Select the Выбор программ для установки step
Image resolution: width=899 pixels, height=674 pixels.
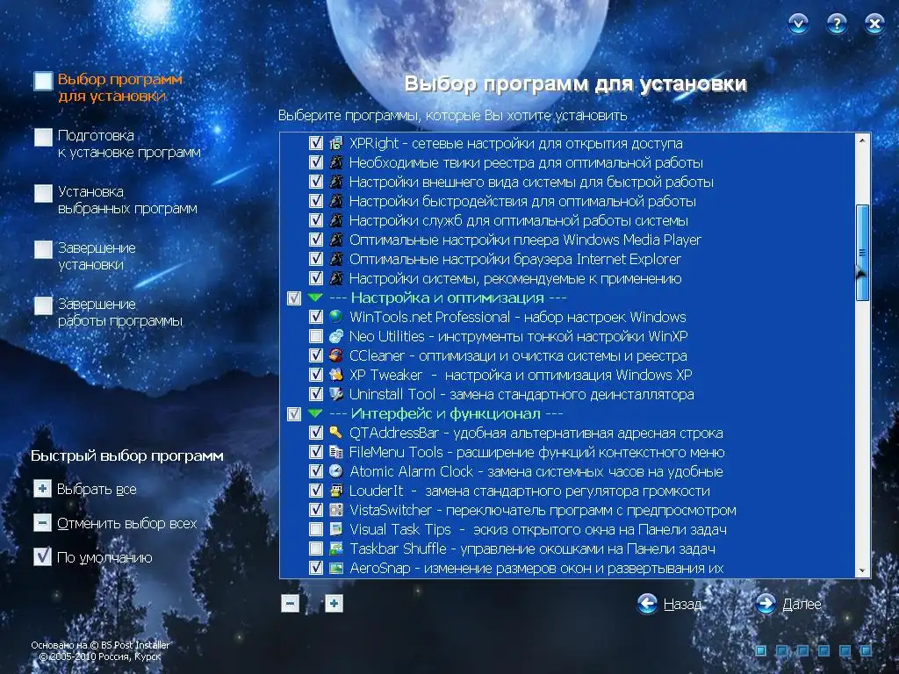[x=108, y=87]
